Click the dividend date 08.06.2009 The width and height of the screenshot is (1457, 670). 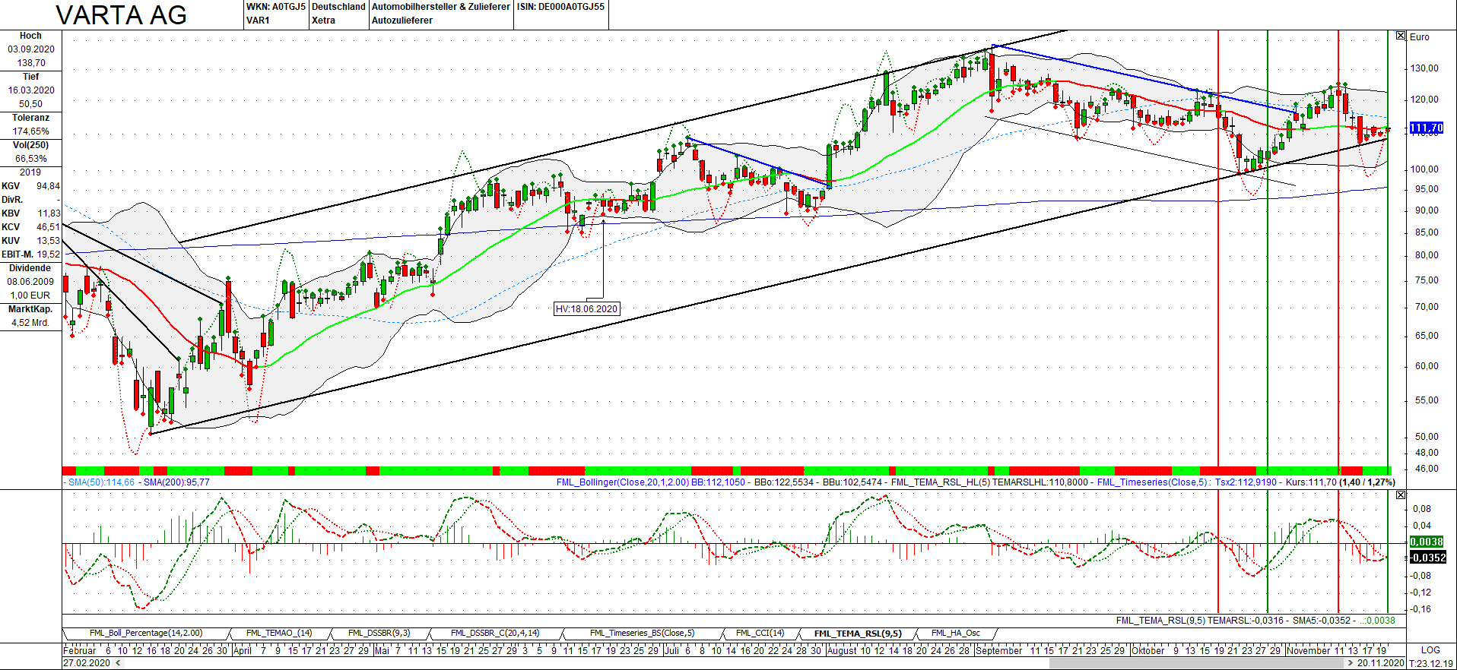point(31,282)
